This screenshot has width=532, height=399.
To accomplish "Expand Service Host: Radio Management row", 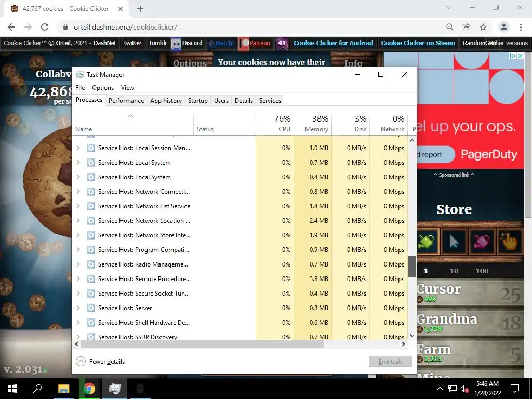I will 78,264.
